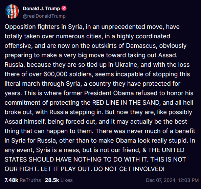Screen dimensions: 201x189
Task: Click the Likes label
Action: click(x=67, y=180)
